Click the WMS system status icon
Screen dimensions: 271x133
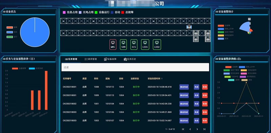113,45
